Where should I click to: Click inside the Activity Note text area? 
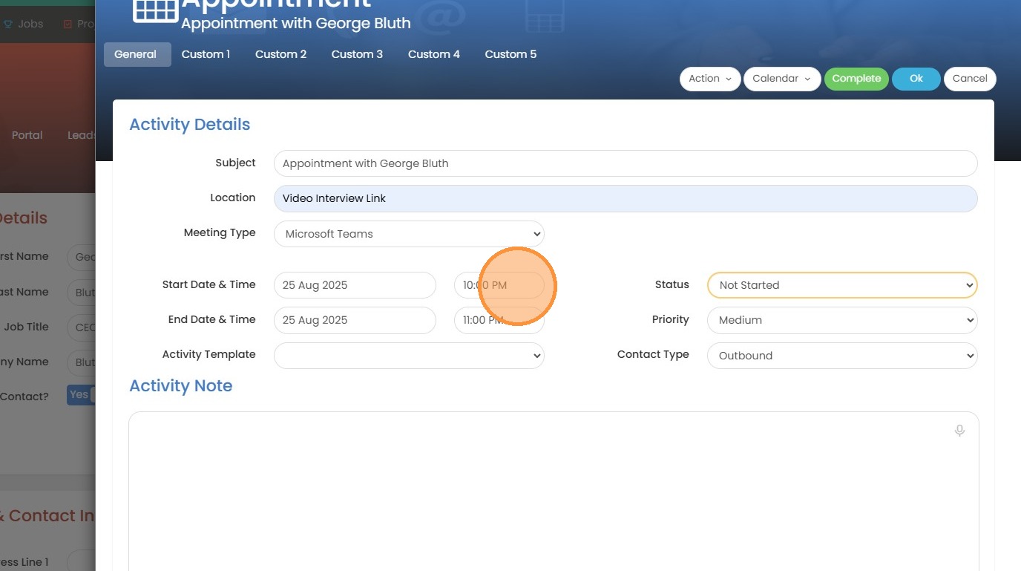[554, 492]
